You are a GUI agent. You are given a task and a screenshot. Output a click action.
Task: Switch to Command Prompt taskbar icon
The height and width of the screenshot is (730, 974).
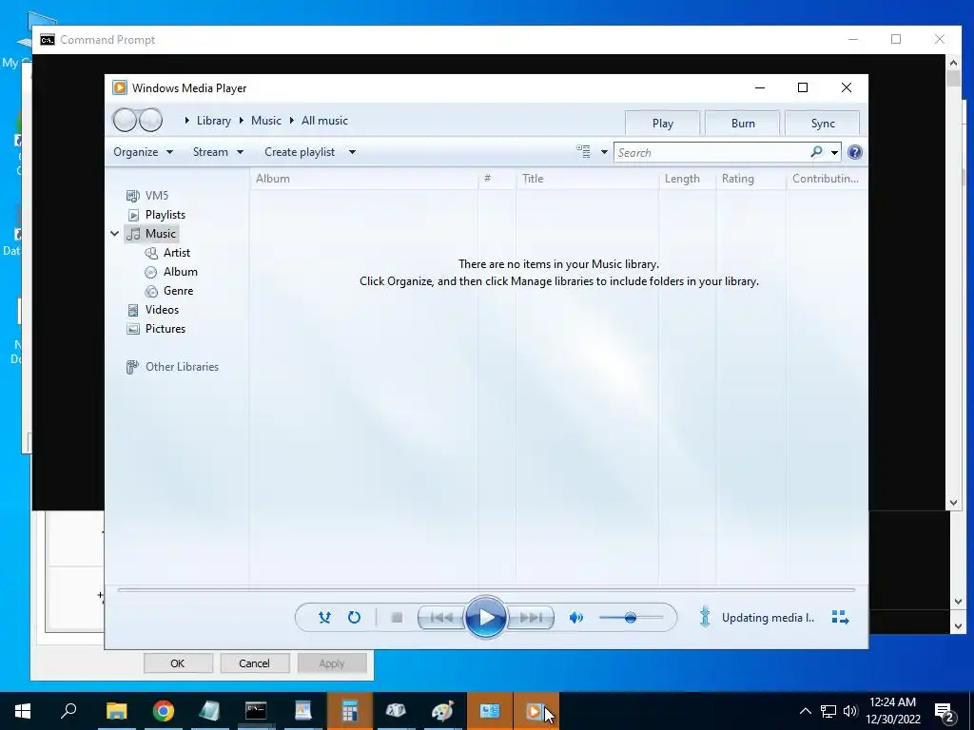coord(256,711)
